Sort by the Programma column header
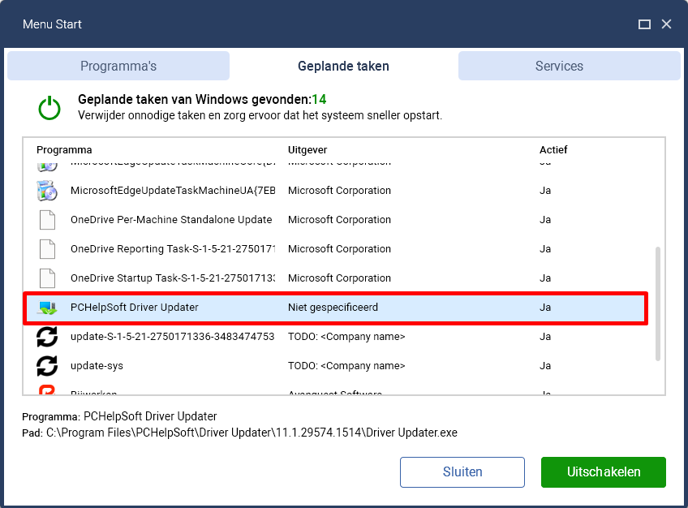 point(64,150)
